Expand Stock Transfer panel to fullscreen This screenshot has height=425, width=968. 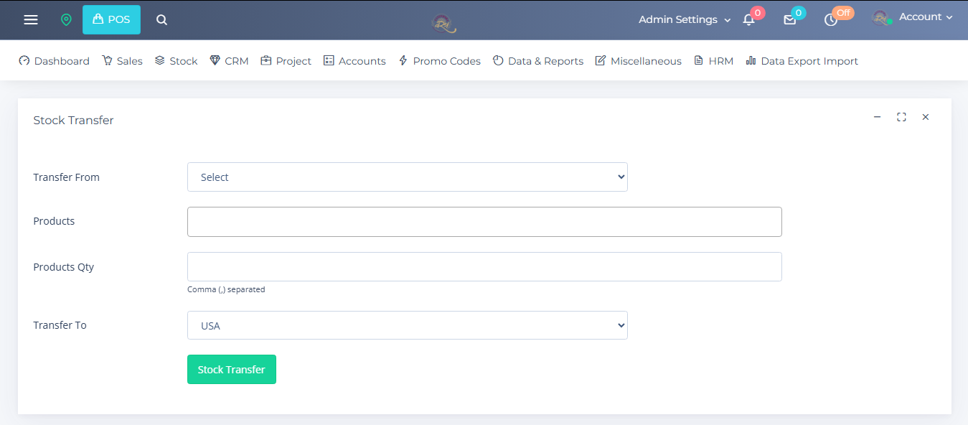[x=901, y=117]
